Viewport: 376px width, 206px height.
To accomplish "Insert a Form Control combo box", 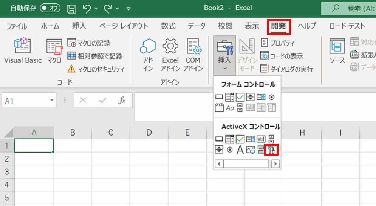I will click(229, 97).
